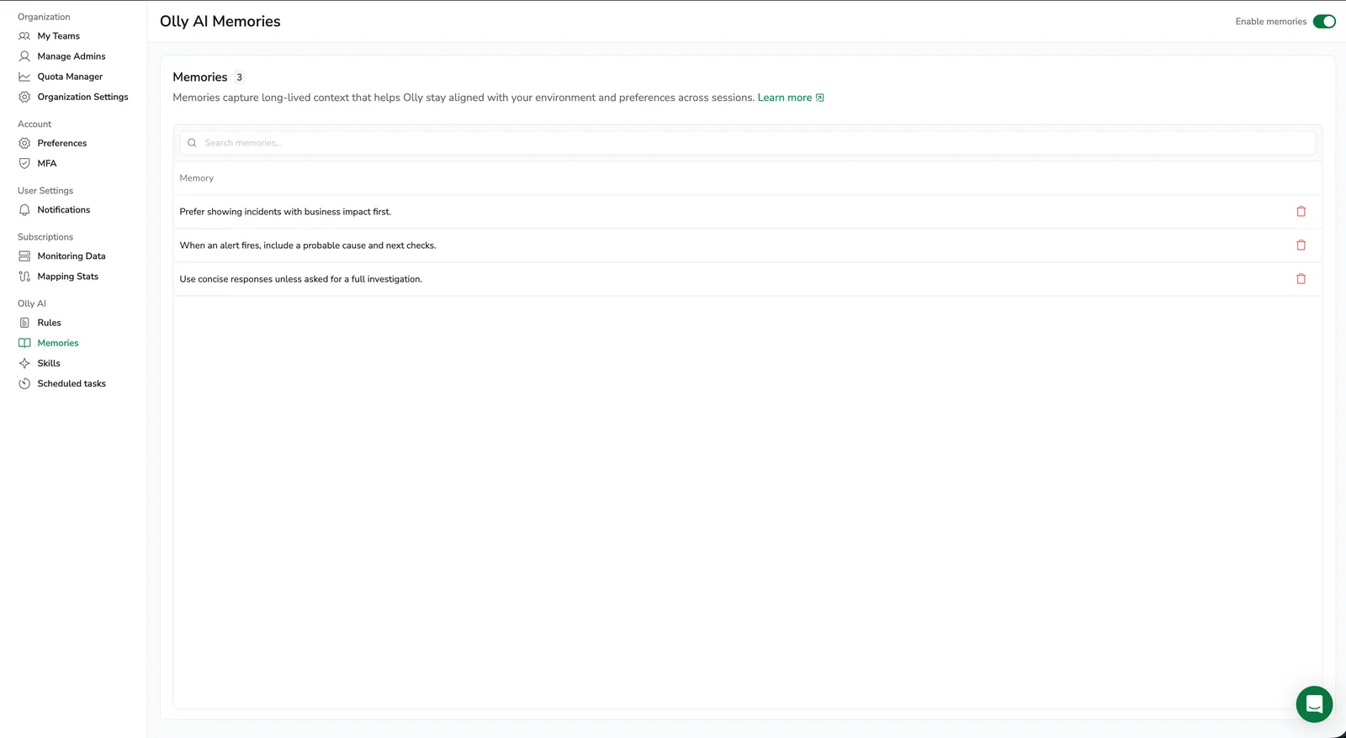Open the Notifications settings page
The width and height of the screenshot is (1346, 738).
[64, 210]
